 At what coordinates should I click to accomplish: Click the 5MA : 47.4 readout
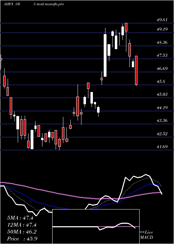pyautogui.click(x=20, y=218)
